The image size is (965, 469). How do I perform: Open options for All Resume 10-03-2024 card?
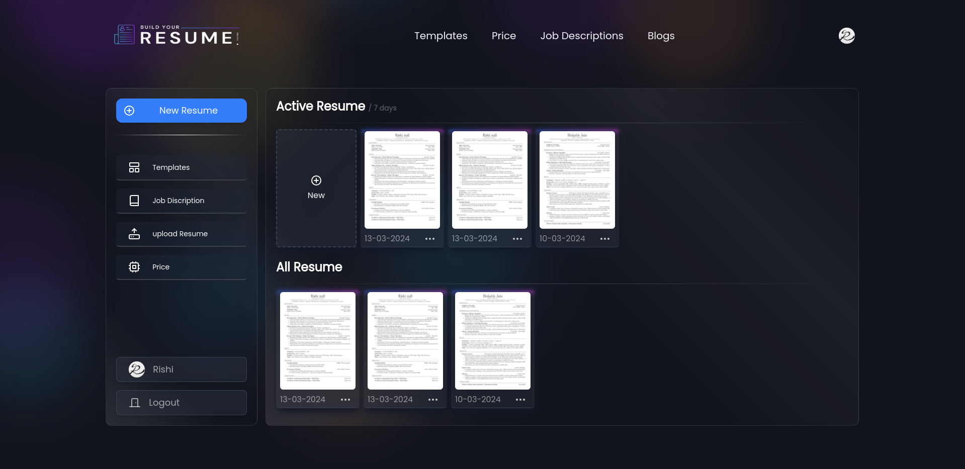(520, 400)
